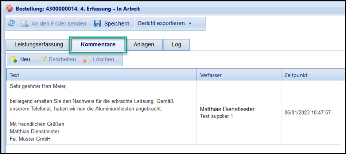
Task: Click the Speichern floppy disk icon
Action: 97,23
